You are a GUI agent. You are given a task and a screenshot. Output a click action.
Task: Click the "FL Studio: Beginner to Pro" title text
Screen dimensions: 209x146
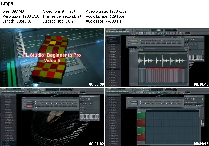tap(52, 55)
